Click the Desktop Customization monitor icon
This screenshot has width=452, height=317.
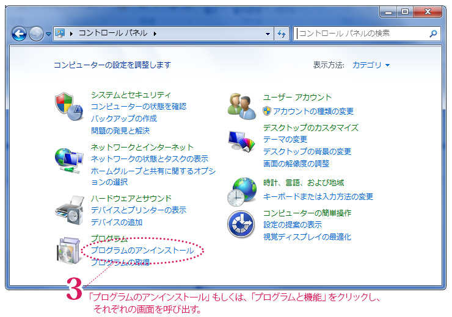coord(241,141)
